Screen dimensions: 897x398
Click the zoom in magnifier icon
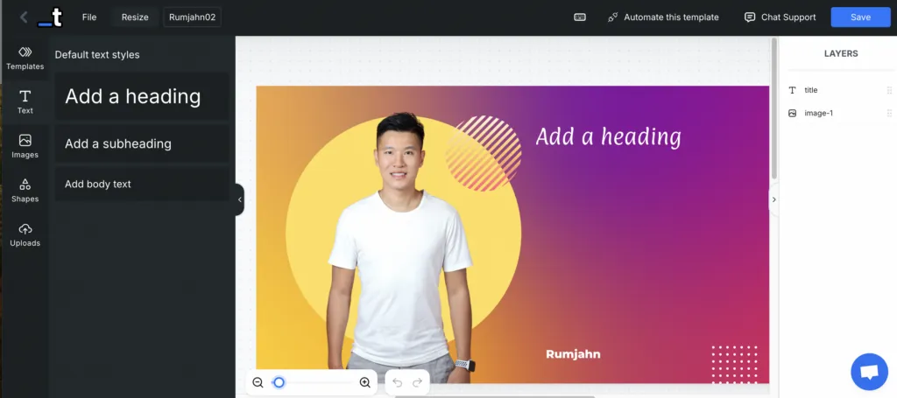pos(365,382)
